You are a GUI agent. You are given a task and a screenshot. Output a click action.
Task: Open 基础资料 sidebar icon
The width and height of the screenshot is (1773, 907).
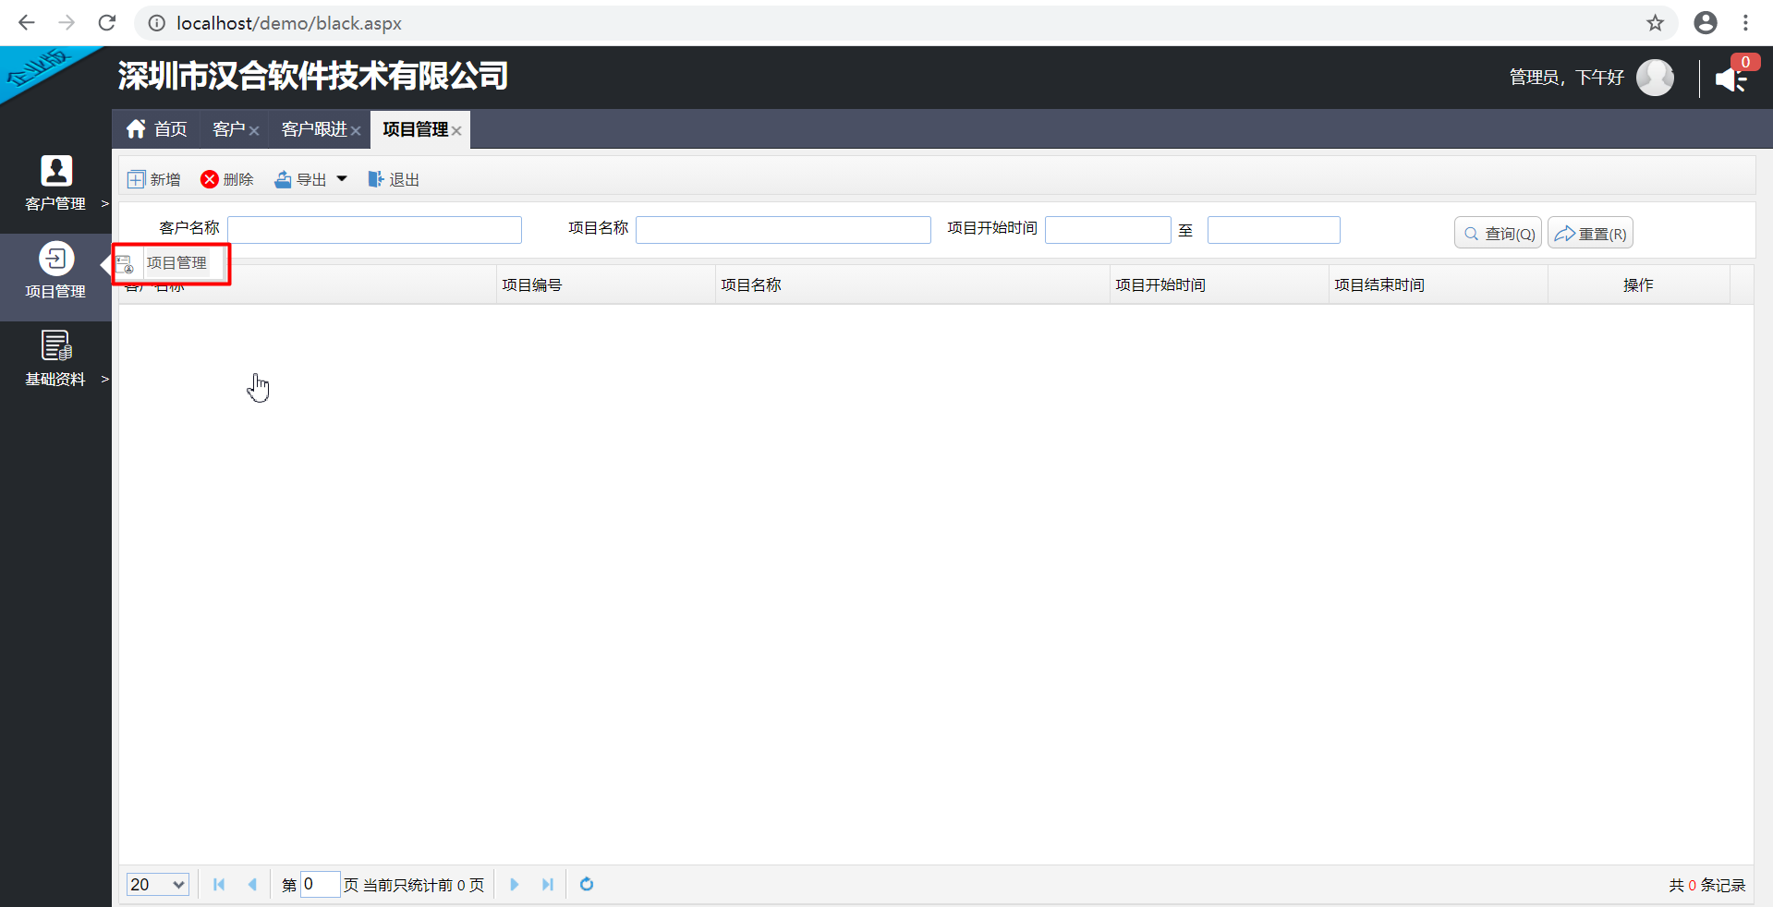click(x=55, y=346)
